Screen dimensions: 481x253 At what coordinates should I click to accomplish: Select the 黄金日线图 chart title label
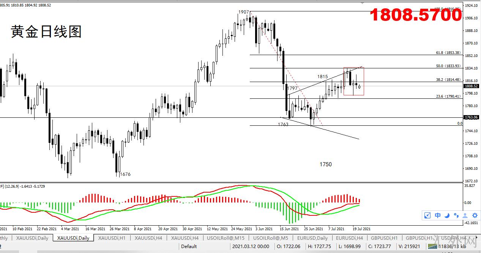(46, 32)
